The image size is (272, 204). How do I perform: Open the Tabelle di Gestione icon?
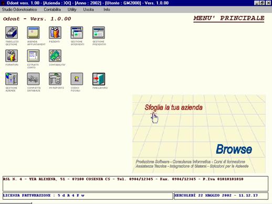(12, 33)
